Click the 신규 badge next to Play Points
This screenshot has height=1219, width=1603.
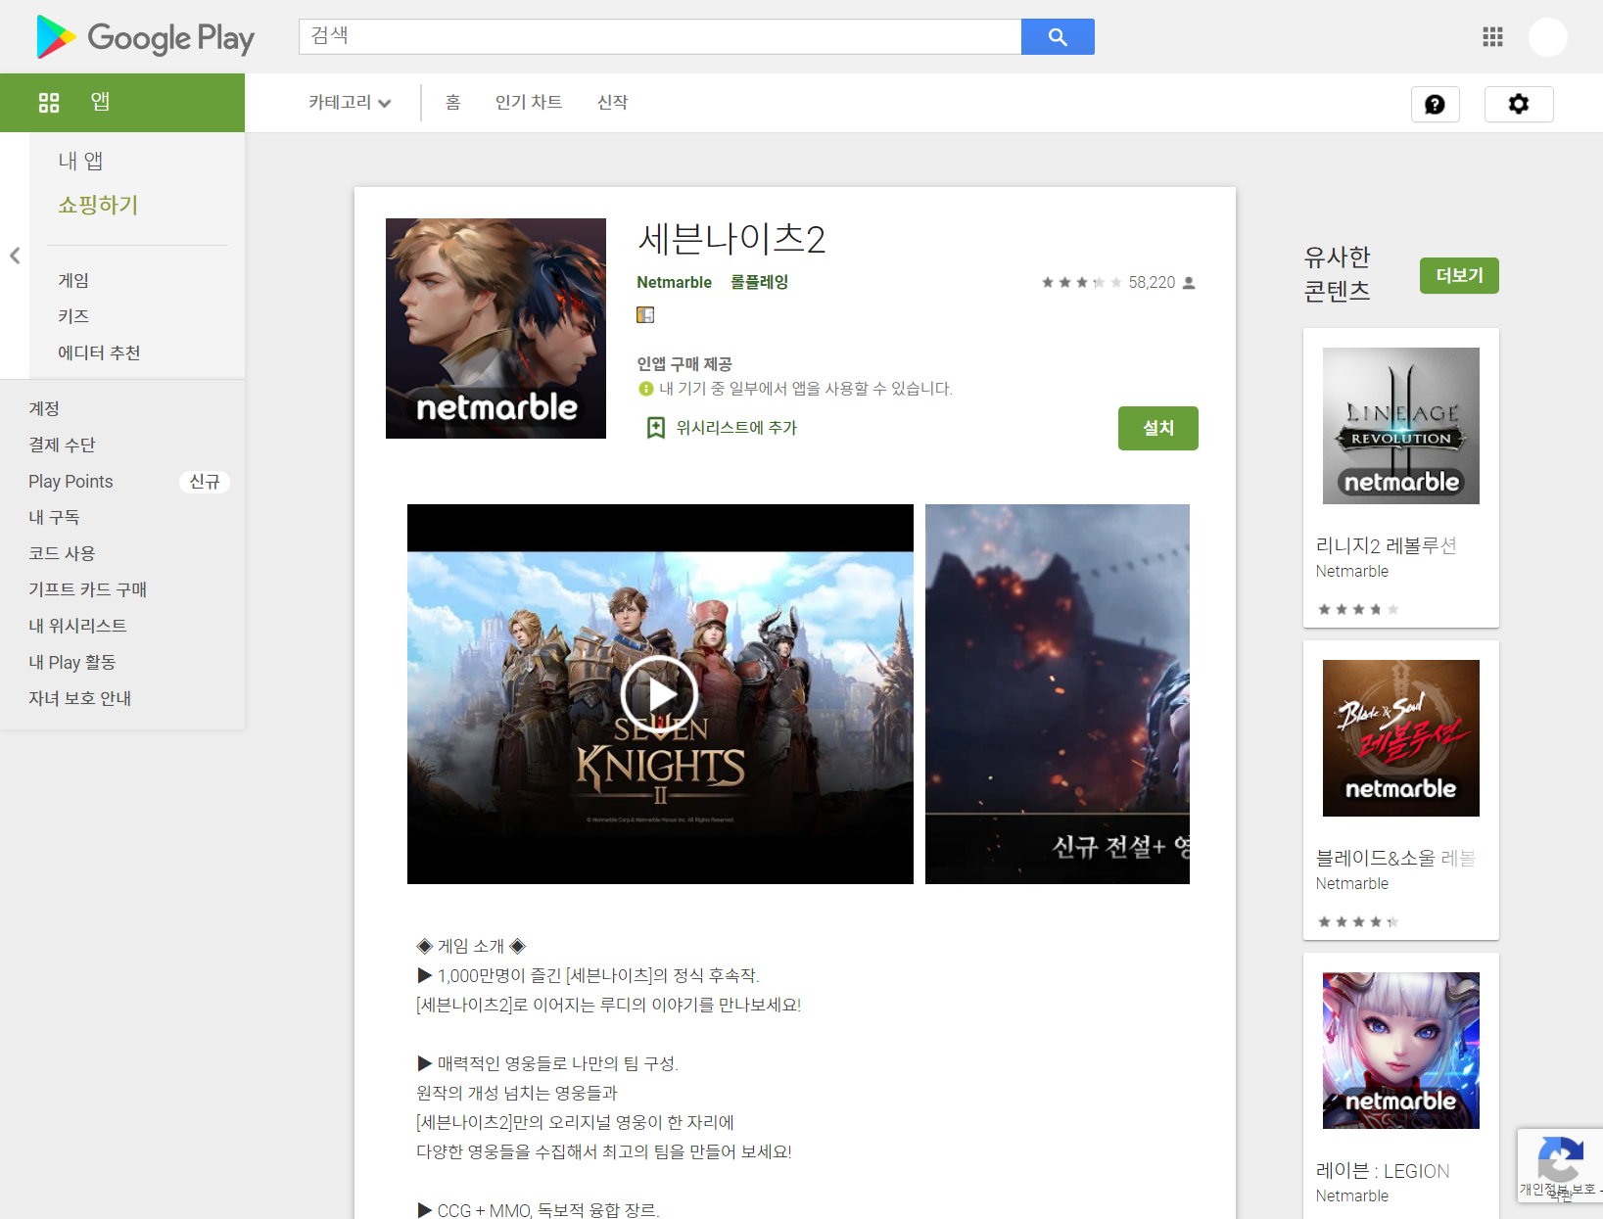[x=205, y=482]
